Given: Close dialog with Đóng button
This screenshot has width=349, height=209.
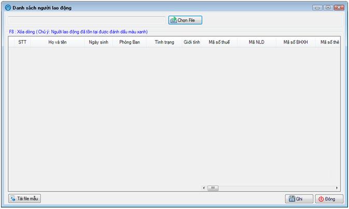Looking at the screenshot, I should 329,199.
